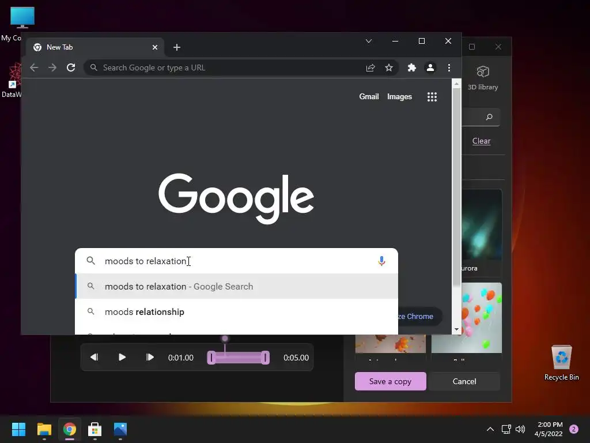Open the notifications badge showing 2
The image size is (590, 443).
tap(574, 429)
